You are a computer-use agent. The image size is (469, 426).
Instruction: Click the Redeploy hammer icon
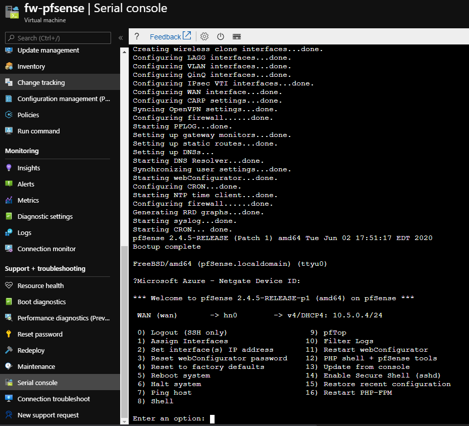(9, 350)
